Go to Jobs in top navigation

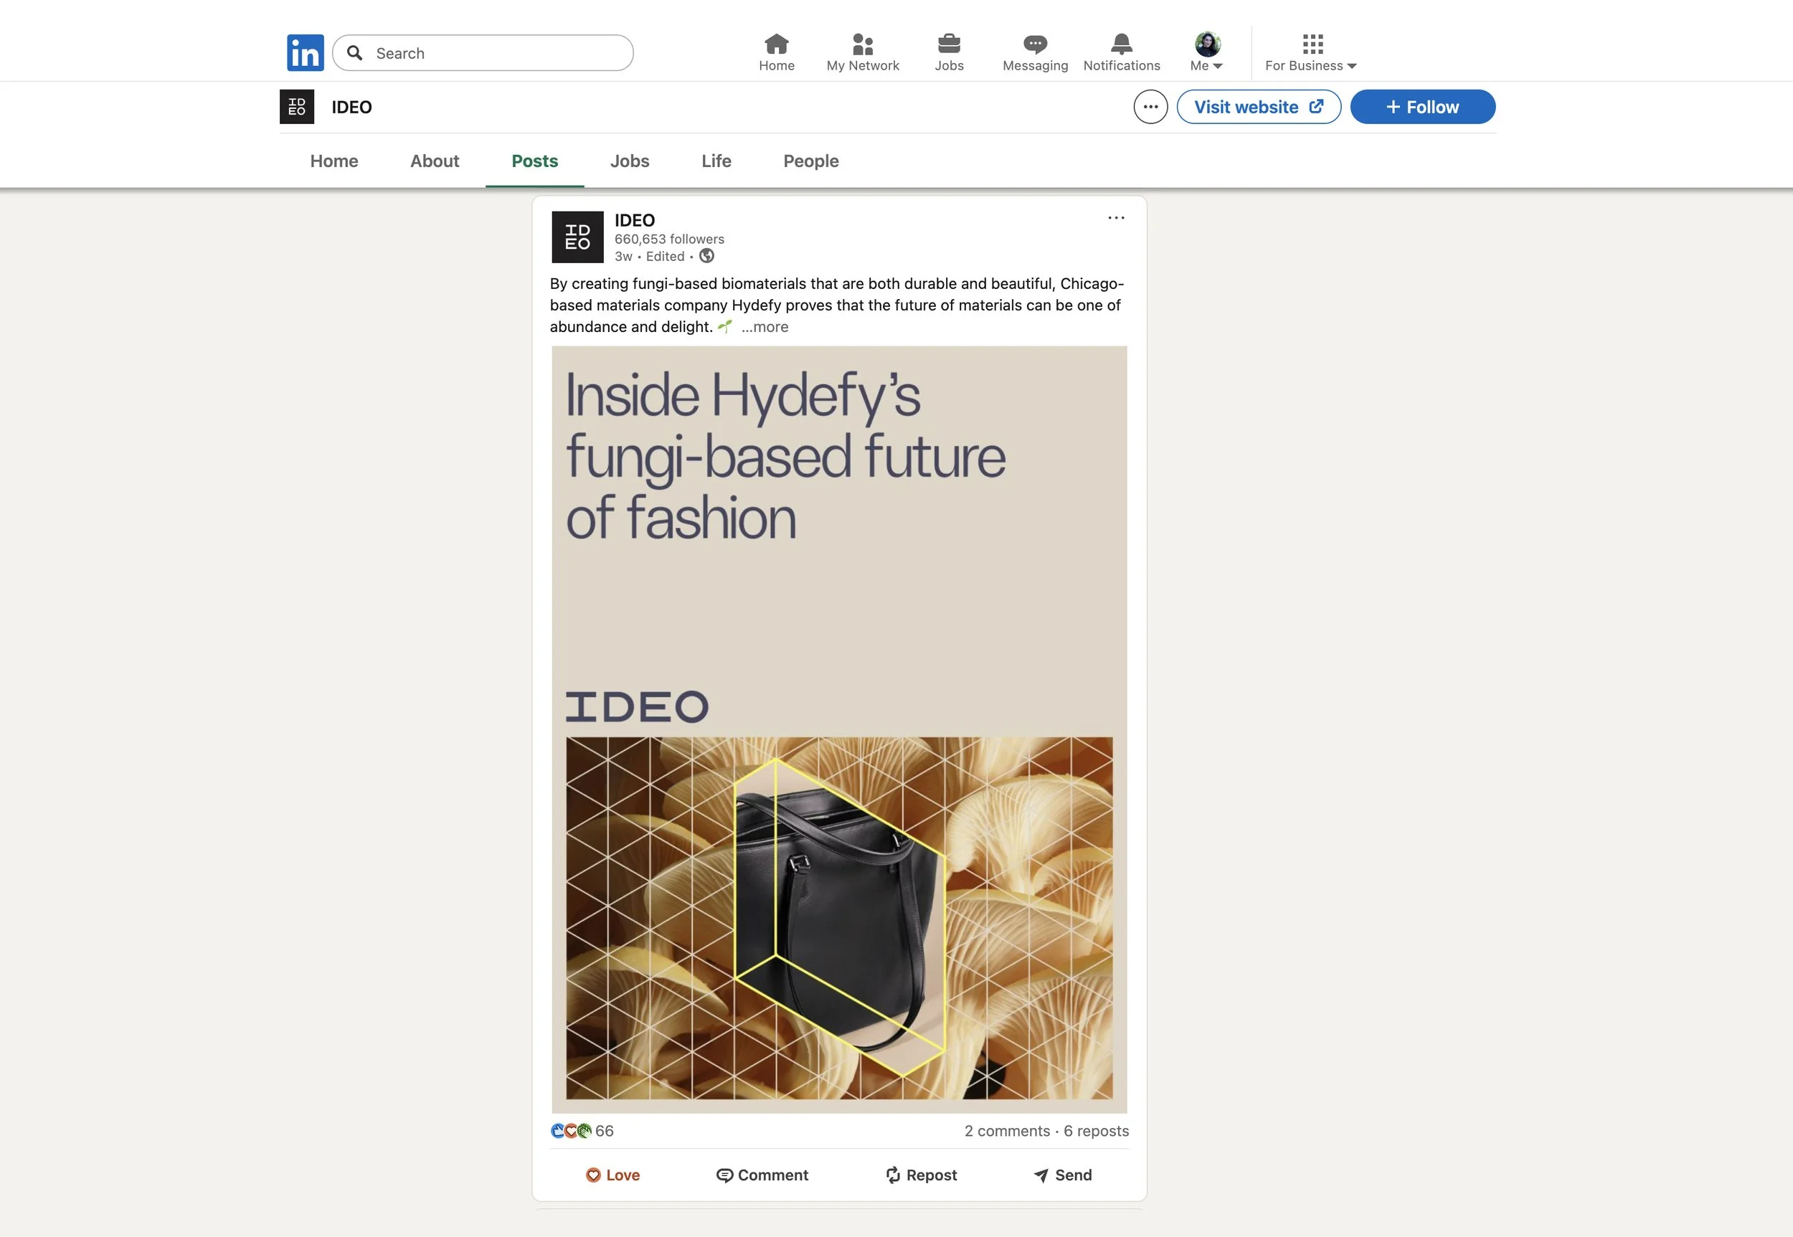[949, 52]
